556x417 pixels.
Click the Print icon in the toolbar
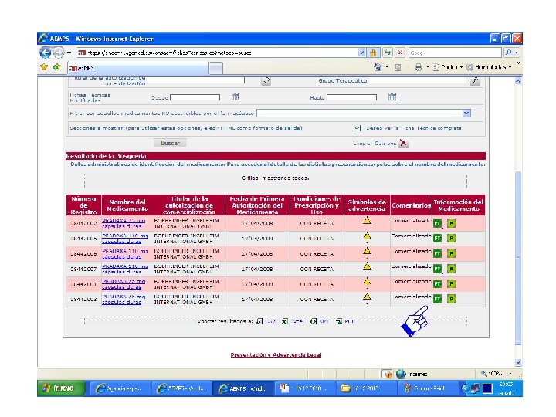pyautogui.click(x=419, y=67)
